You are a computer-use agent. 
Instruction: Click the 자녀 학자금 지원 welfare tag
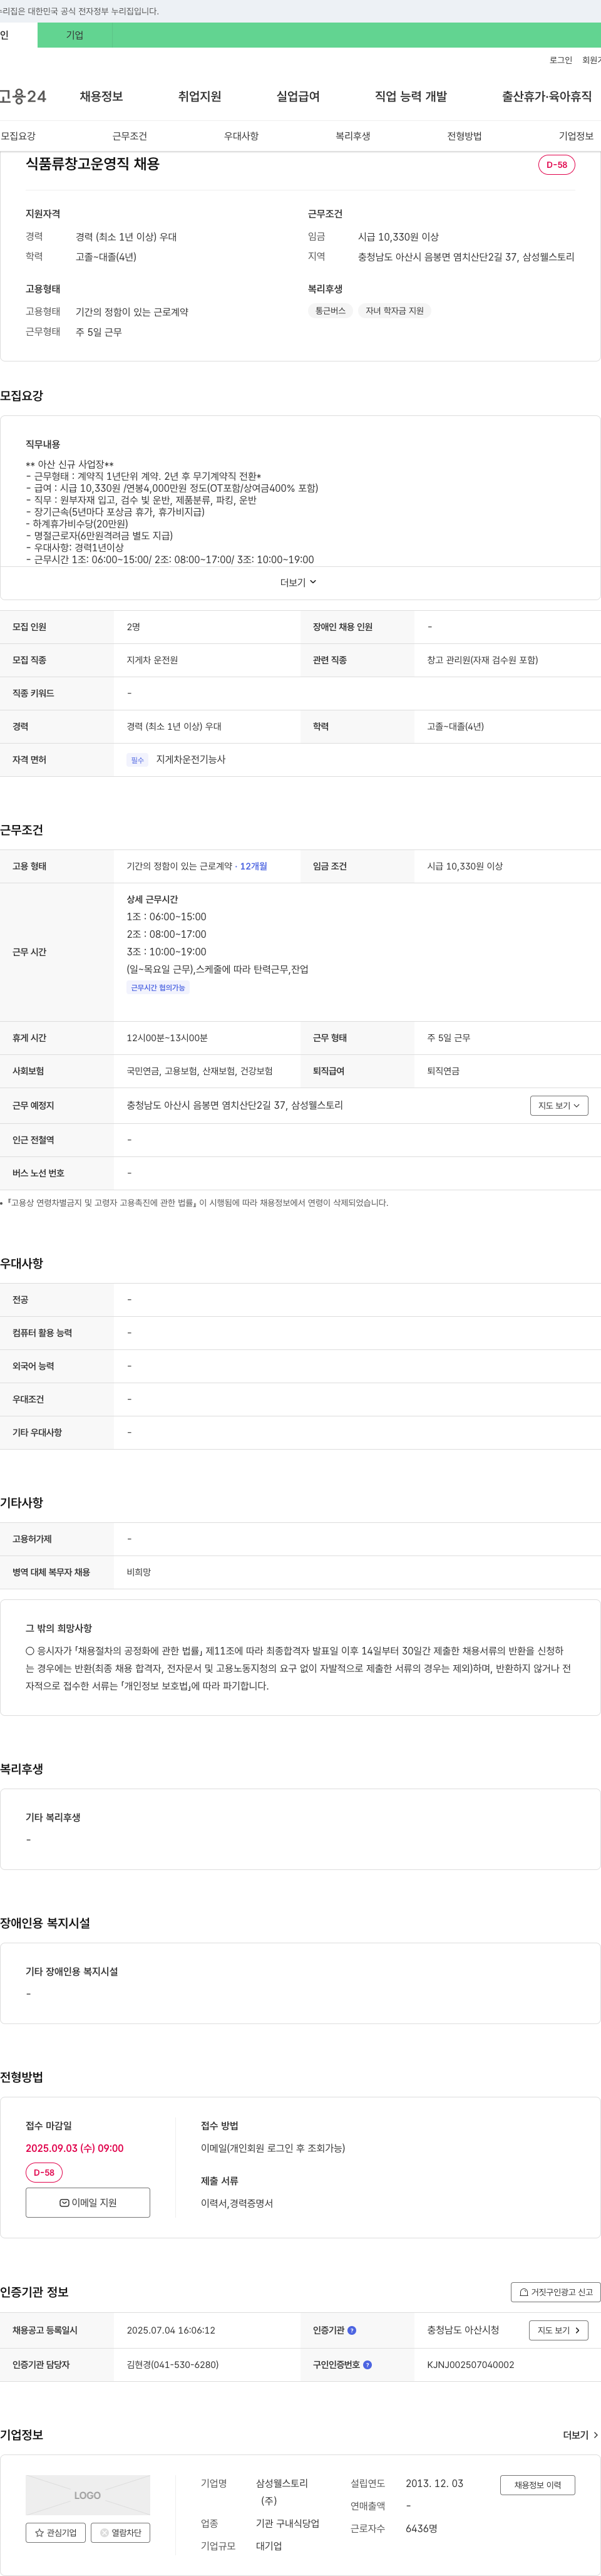394,311
